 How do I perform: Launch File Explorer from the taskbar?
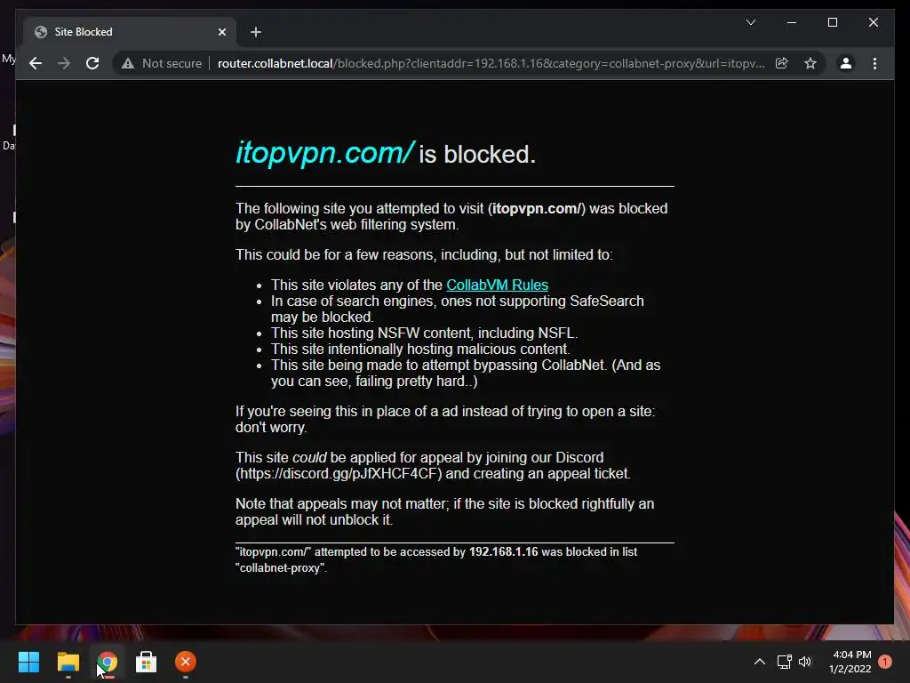68,662
